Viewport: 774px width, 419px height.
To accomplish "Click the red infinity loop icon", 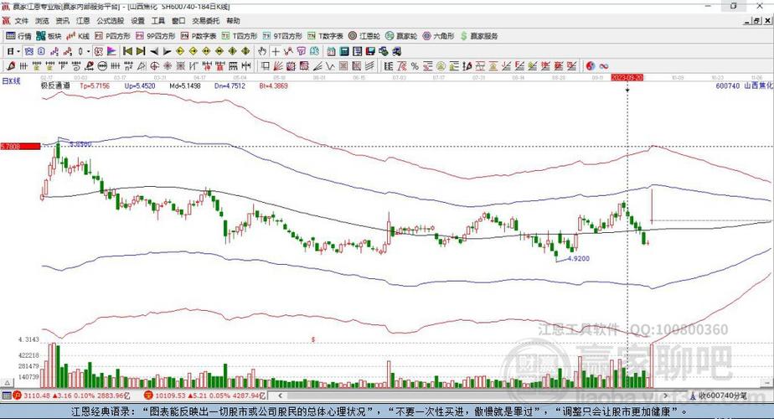I will [x=604, y=65].
